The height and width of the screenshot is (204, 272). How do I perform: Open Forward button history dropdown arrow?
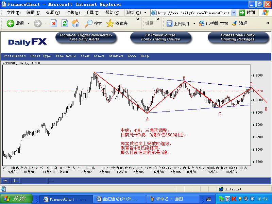(x=46, y=23)
